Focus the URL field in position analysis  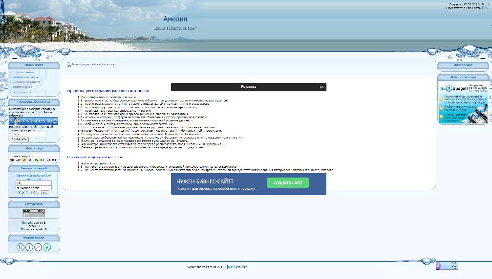pyautogui.click(x=34, y=183)
